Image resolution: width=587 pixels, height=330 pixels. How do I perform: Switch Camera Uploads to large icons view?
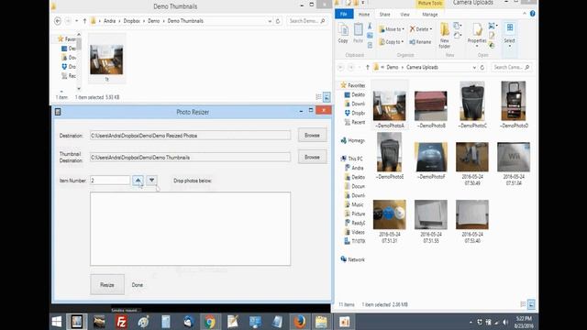[531, 304]
